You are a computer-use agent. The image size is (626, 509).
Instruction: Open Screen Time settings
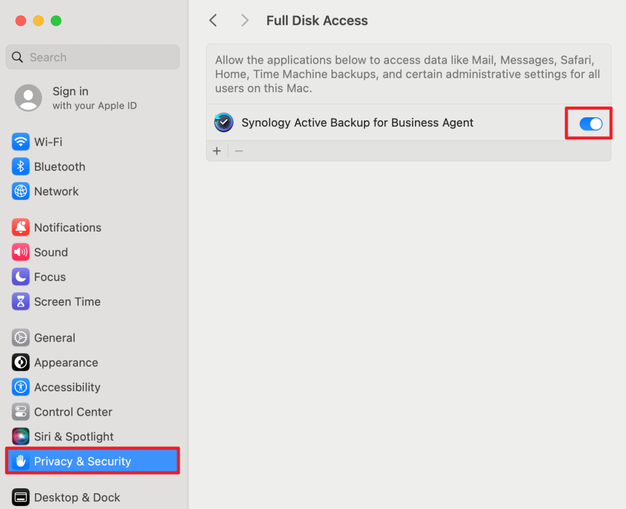pyautogui.click(x=93, y=302)
